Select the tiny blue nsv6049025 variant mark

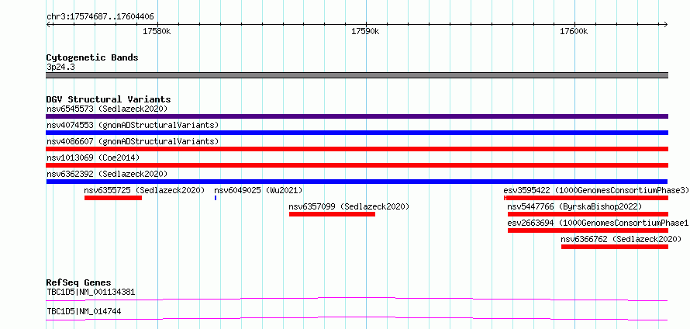(216, 198)
